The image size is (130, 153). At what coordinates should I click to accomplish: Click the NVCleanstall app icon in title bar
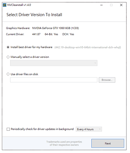pyautogui.click(x=5, y=5)
